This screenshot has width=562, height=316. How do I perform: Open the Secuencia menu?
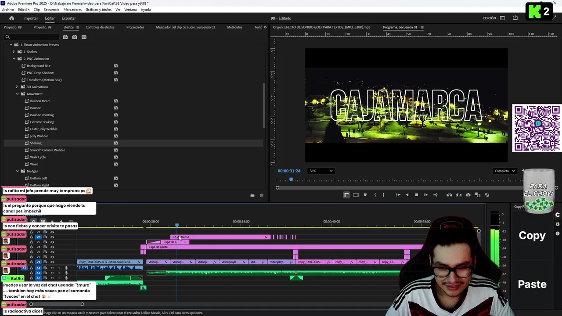(x=51, y=10)
